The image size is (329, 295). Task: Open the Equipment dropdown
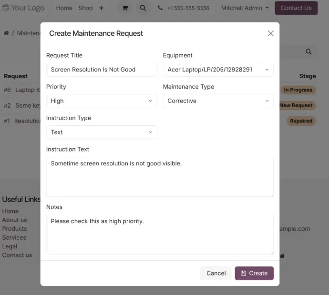218,70
